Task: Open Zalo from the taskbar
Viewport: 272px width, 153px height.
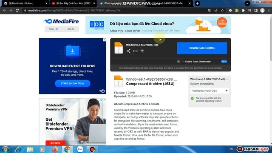Action: [80, 149]
